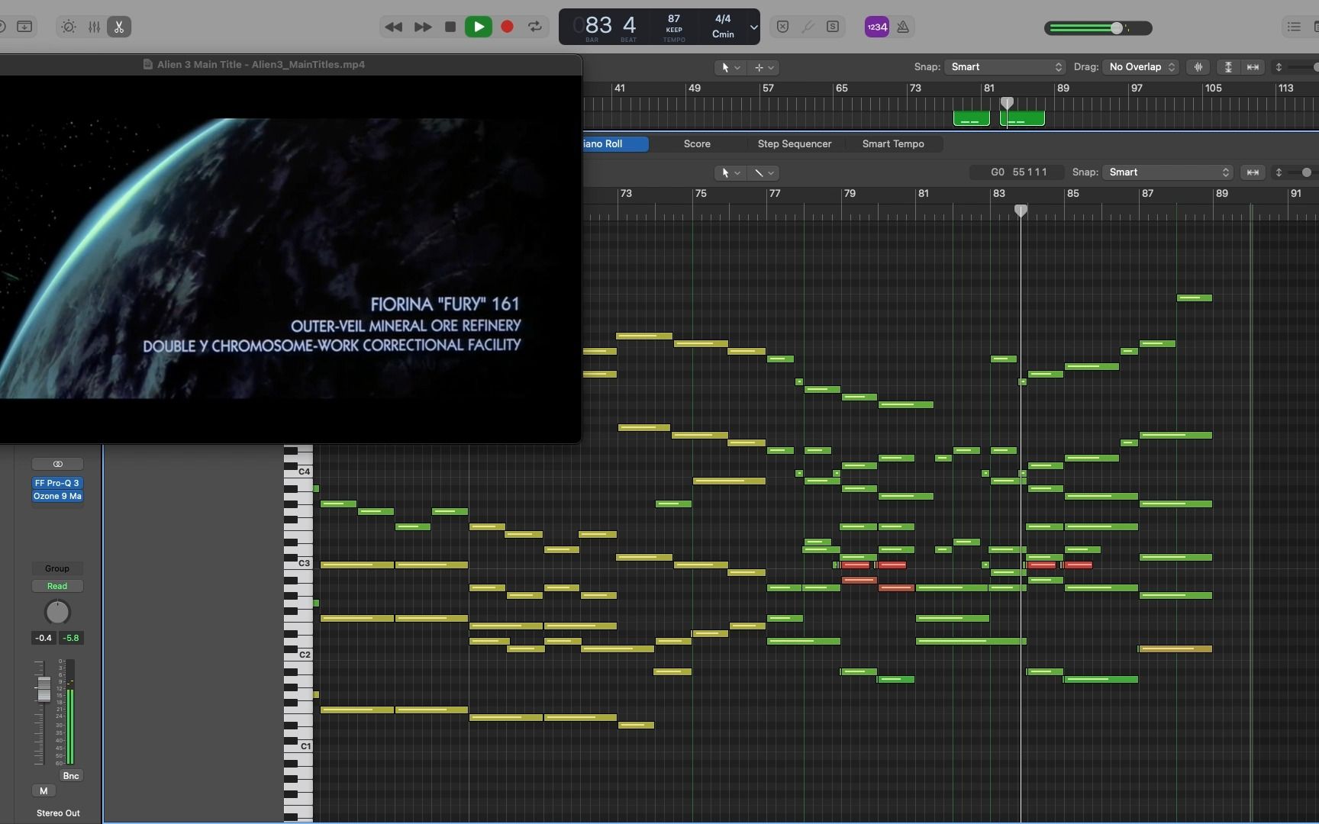Click the tracks area waveform zoom icon
This screenshot has width=1319, height=824.
click(x=1198, y=67)
